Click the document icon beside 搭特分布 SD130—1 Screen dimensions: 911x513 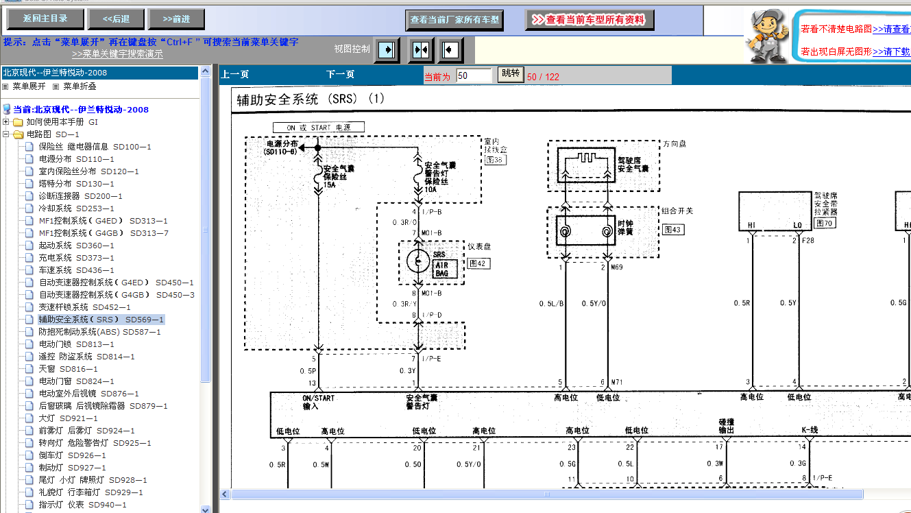click(x=29, y=184)
